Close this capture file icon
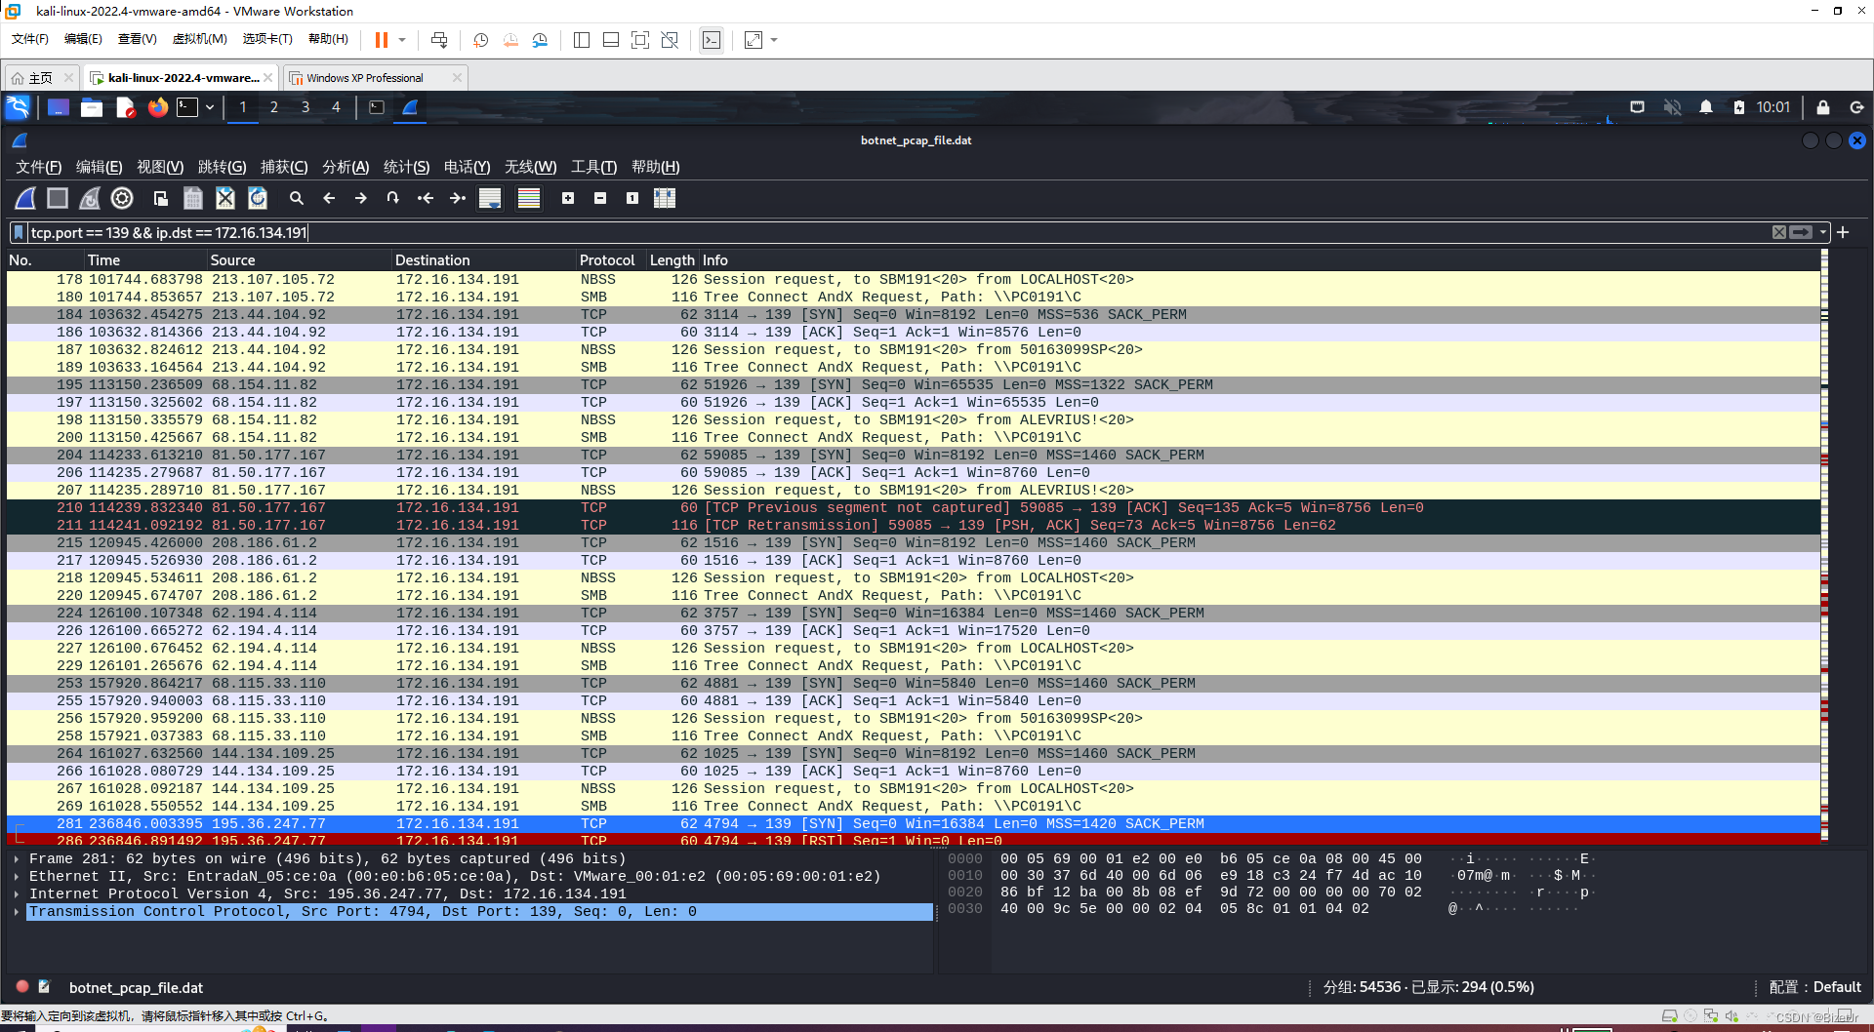The width and height of the screenshot is (1874, 1032). pyautogui.click(x=225, y=198)
